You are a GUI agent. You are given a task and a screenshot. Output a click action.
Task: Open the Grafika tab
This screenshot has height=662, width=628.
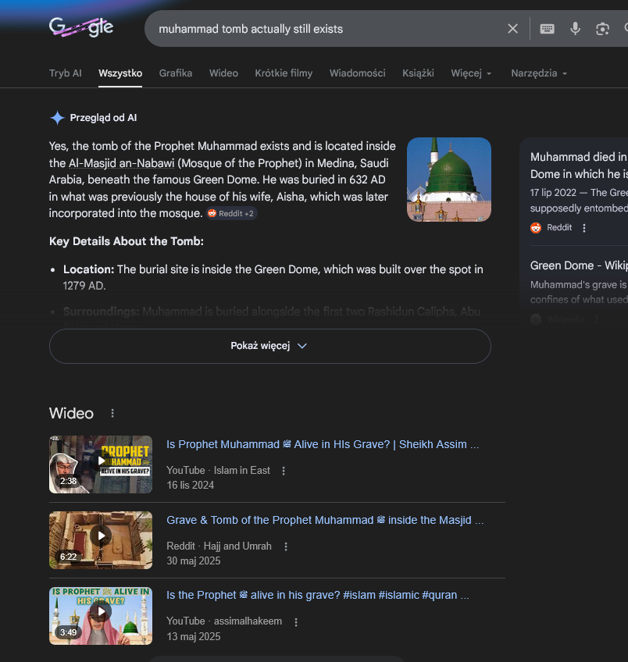tap(176, 73)
